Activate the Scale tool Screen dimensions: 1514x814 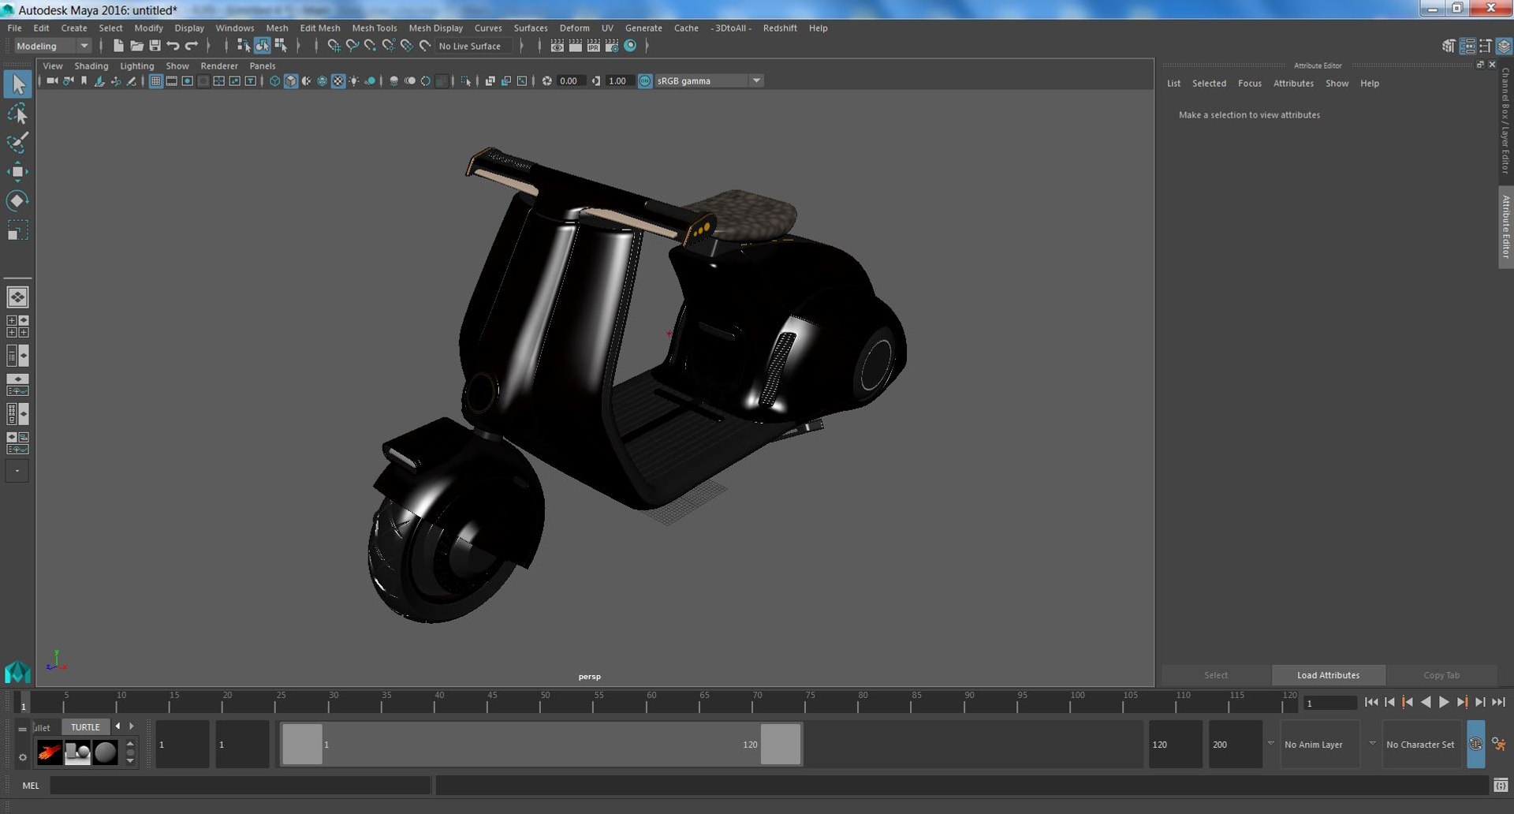17,230
